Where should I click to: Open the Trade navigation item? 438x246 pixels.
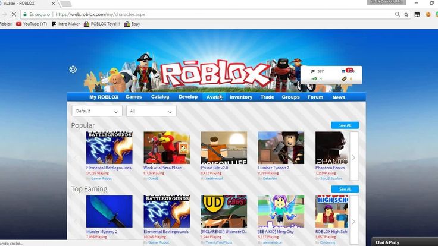click(267, 97)
